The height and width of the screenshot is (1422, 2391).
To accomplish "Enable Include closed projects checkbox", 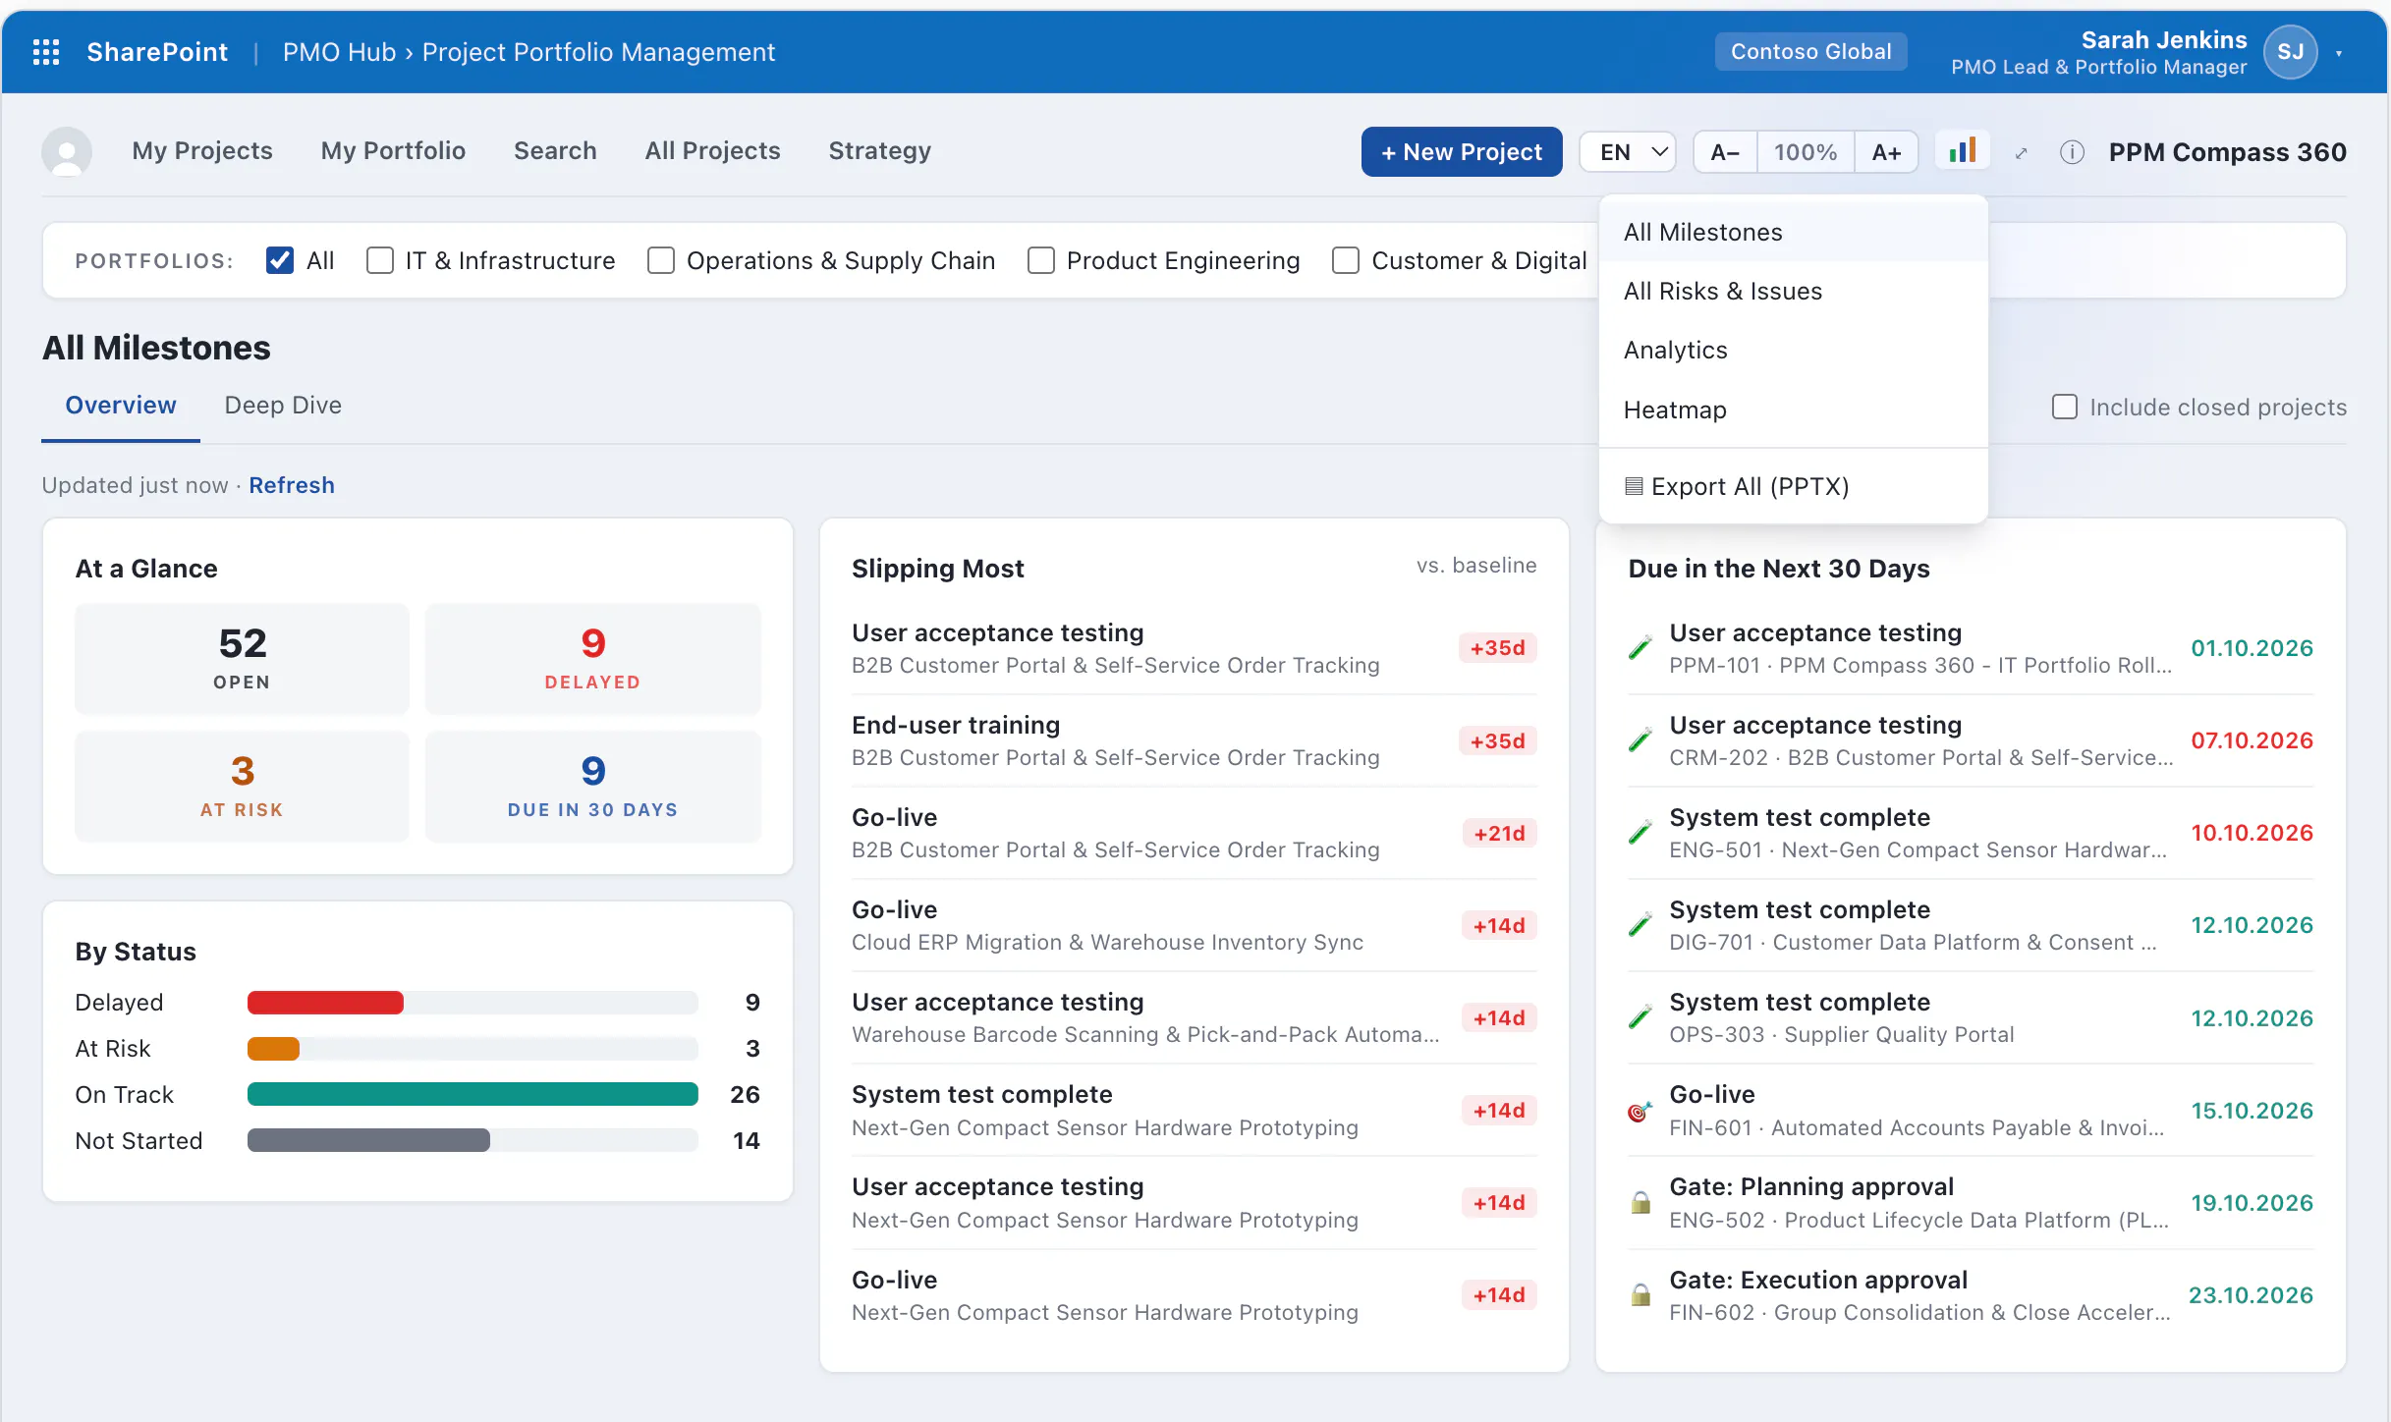I will pos(2065,407).
